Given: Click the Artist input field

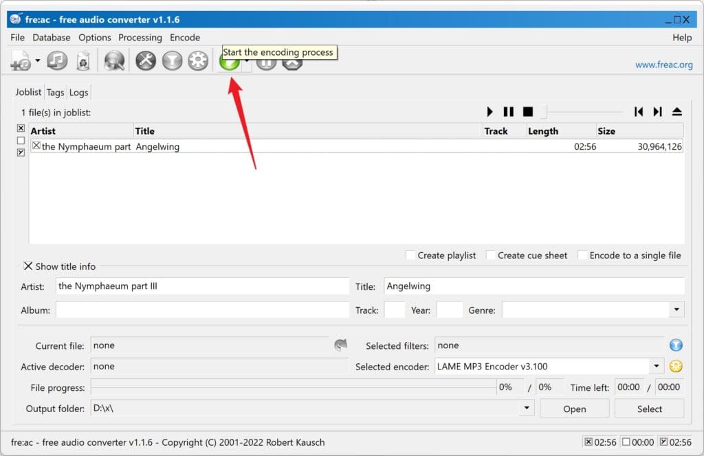Looking at the screenshot, I should click(x=202, y=286).
